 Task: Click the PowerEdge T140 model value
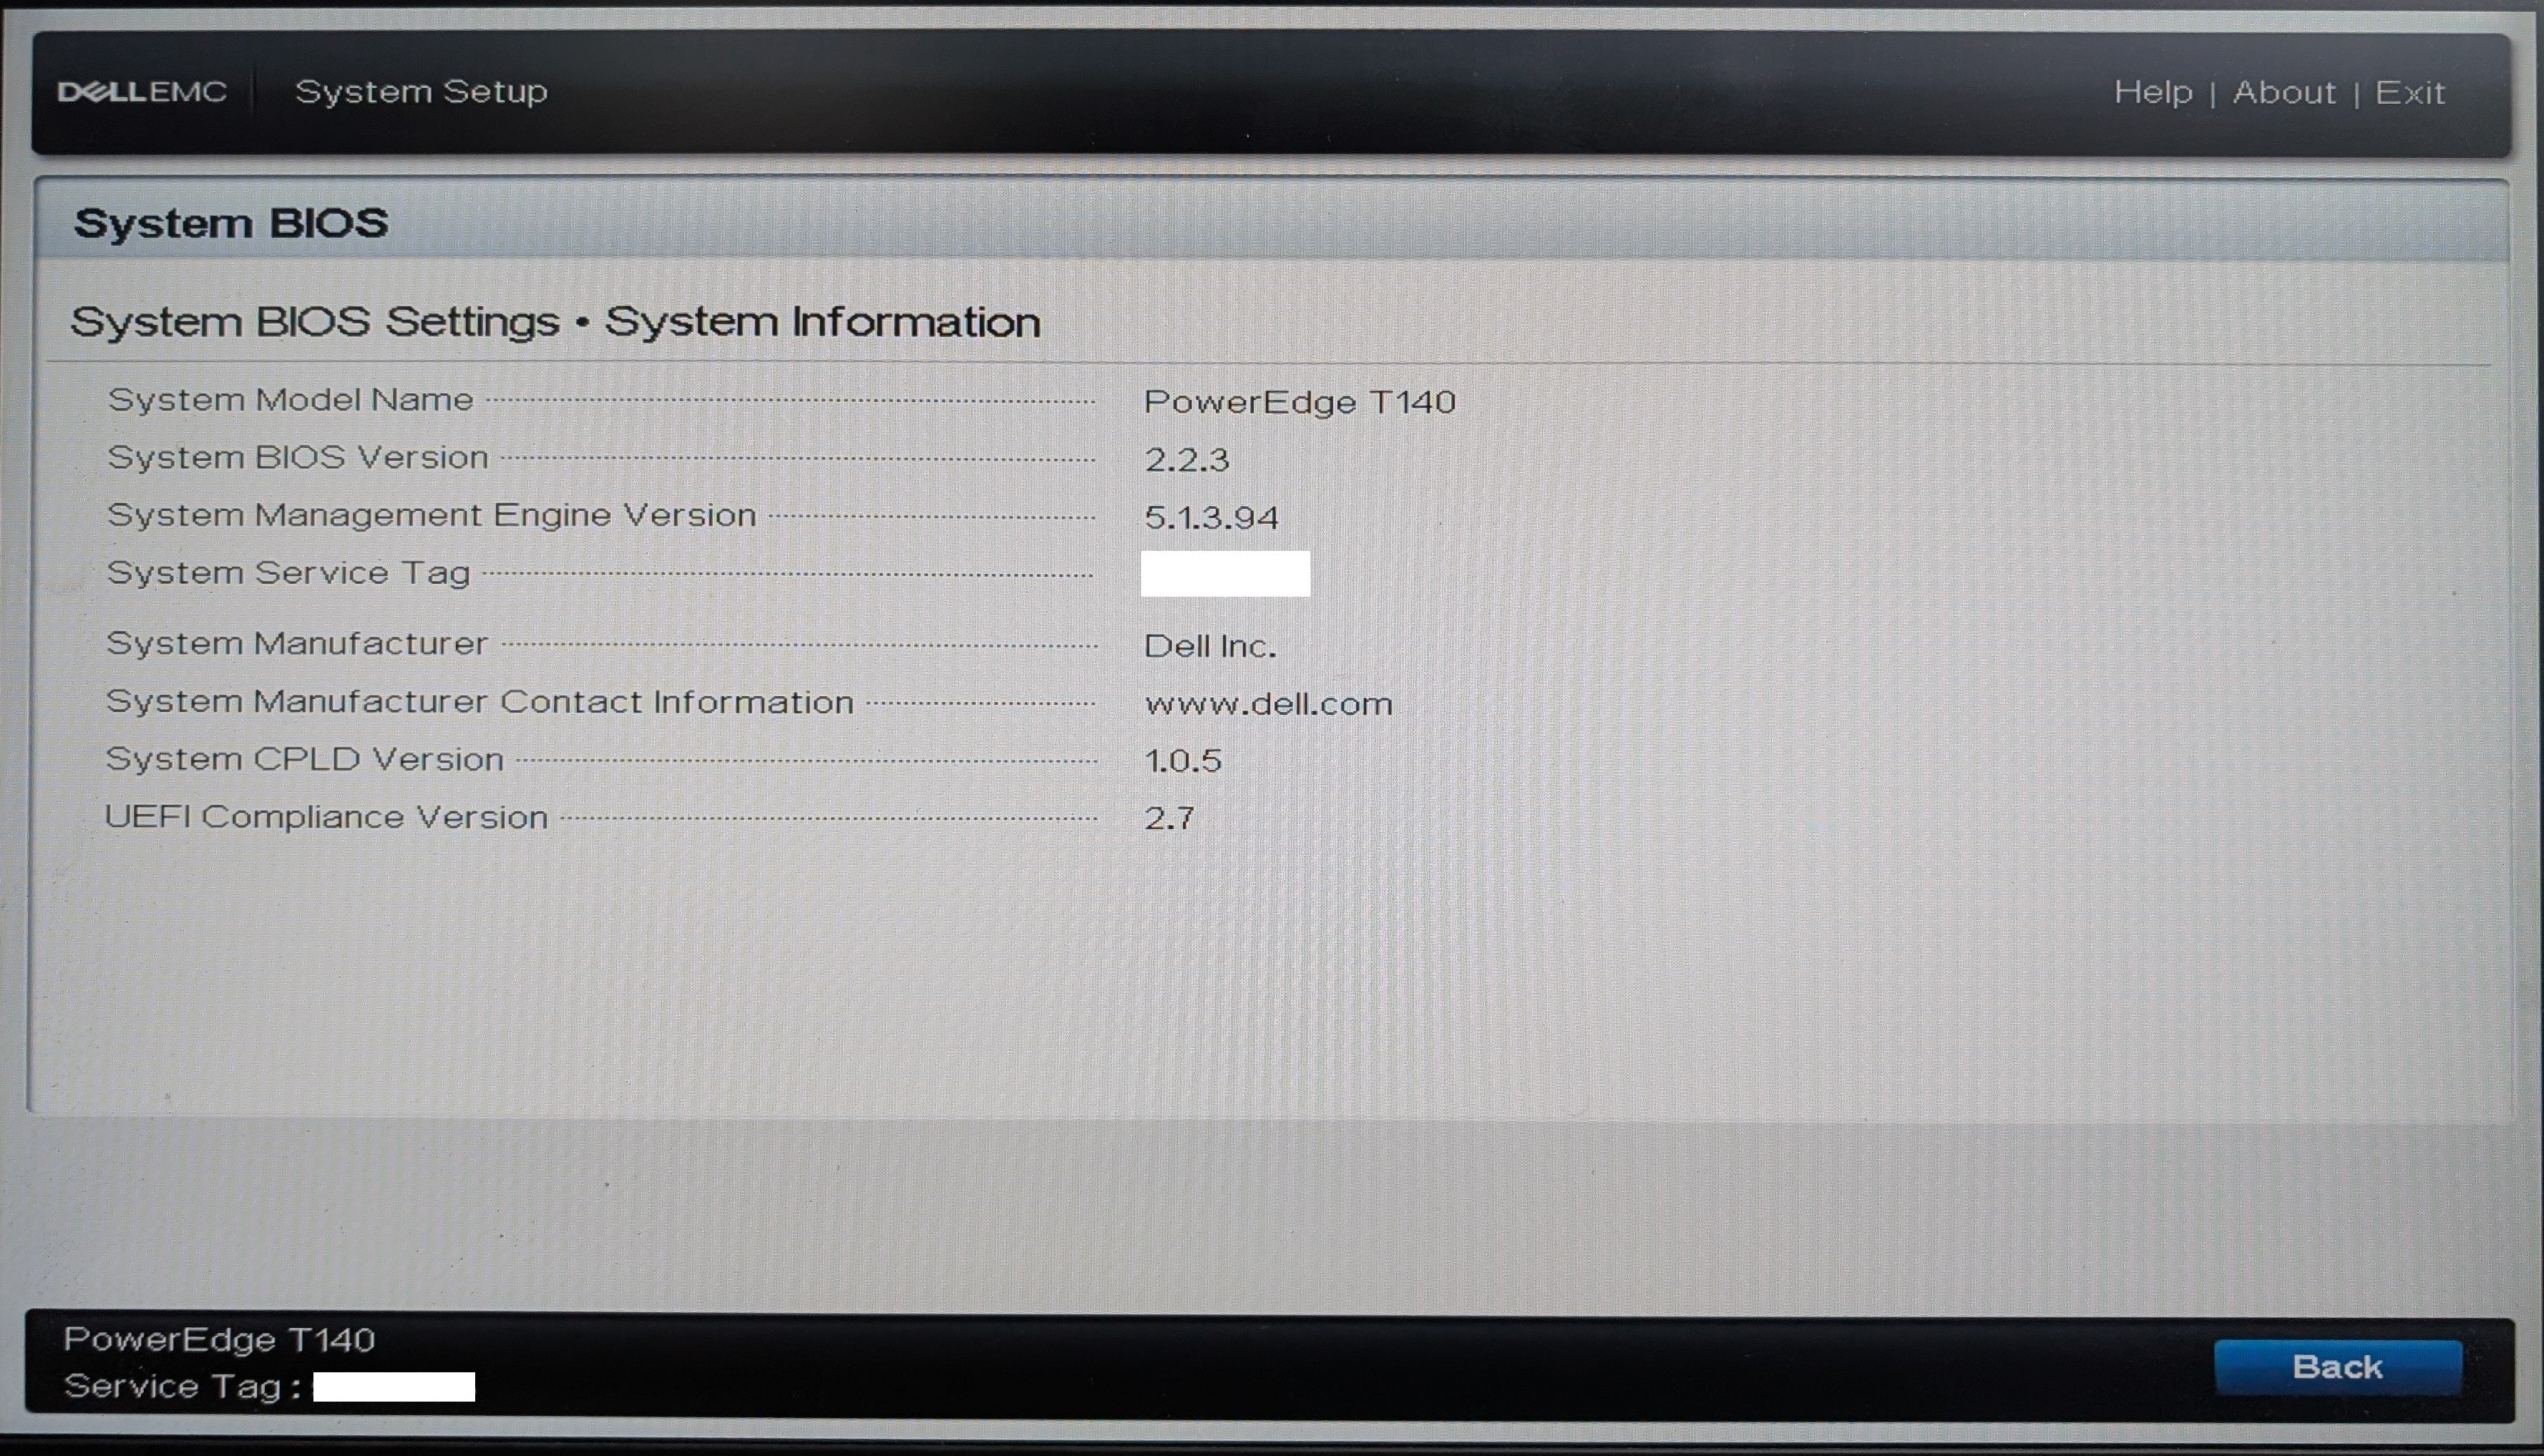1299,402
